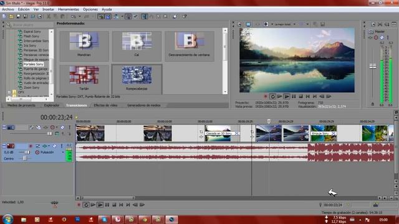The image size is (399, 224).
Task: Open Windows Start menu orb
Action: [7, 220]
